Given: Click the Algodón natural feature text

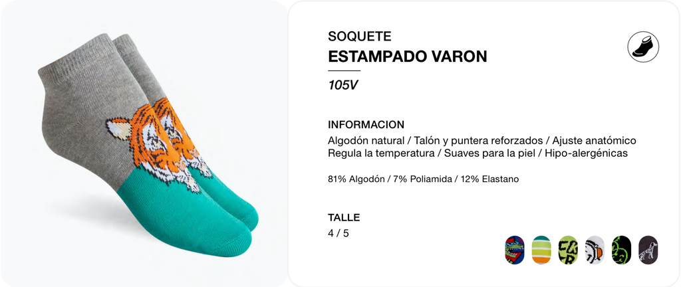Looking at the screenshot, I should [x=366, y=141].
